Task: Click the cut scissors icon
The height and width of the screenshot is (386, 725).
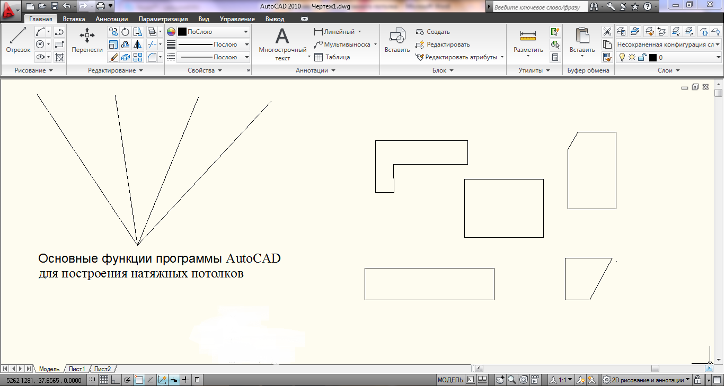Action: (x=607, y=32)
